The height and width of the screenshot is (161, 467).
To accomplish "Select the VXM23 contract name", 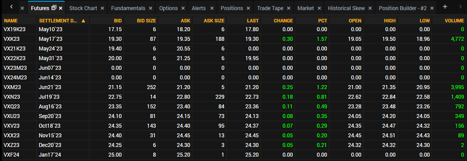I will (x=12, y=87).
